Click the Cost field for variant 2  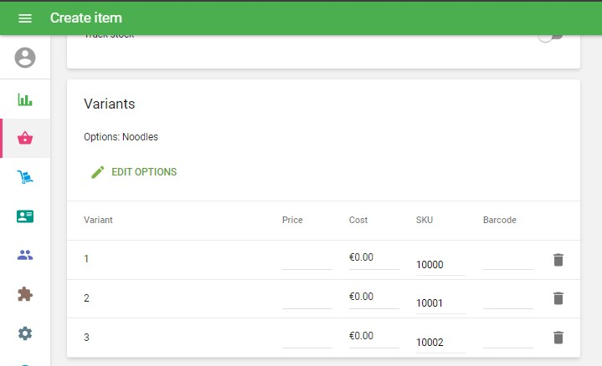373,297
